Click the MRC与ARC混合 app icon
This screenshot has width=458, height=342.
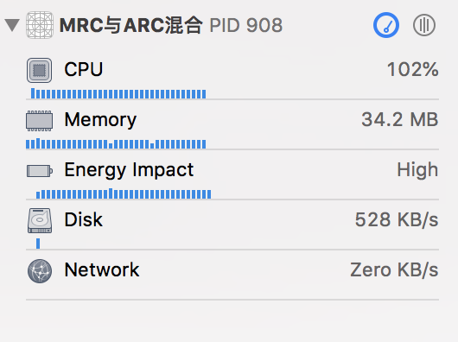(40, 25)
